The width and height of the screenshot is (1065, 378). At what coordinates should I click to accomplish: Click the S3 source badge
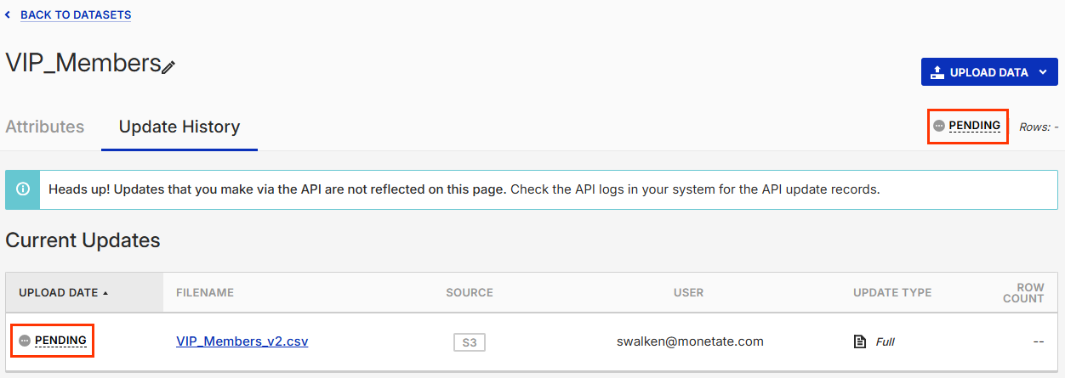click(470, 342)
